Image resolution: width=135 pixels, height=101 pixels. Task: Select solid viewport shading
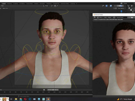pos(119,6)
